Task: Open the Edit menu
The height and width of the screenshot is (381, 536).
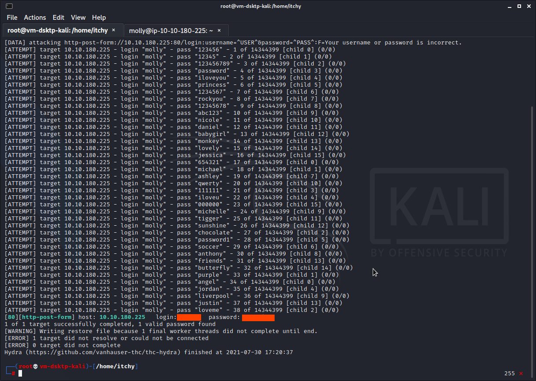Action: [58, 18]
